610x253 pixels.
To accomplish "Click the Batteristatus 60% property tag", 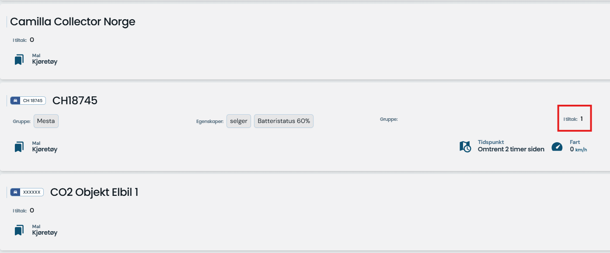I will click(x=283, y=121).
